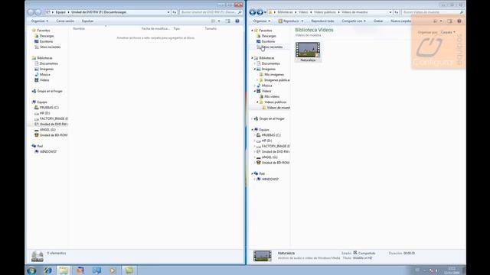Click Grabar in the Videos window toolbar
This screenshot has width=490, height=275.
coord(378,21)
